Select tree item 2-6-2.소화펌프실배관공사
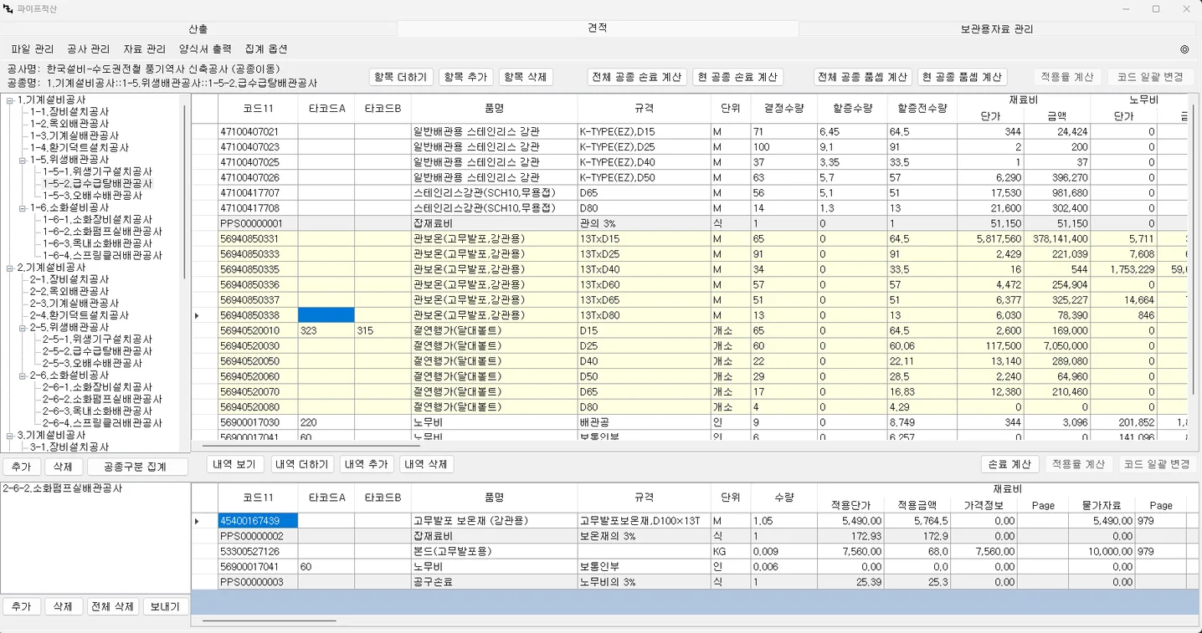This screenshot has height=633, width=1202. point(103,400)
